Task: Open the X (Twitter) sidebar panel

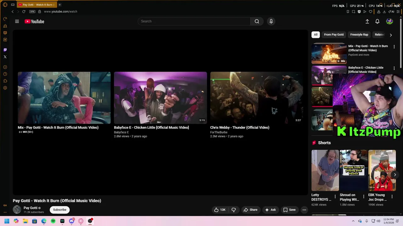Action: (x=5, y=57)
